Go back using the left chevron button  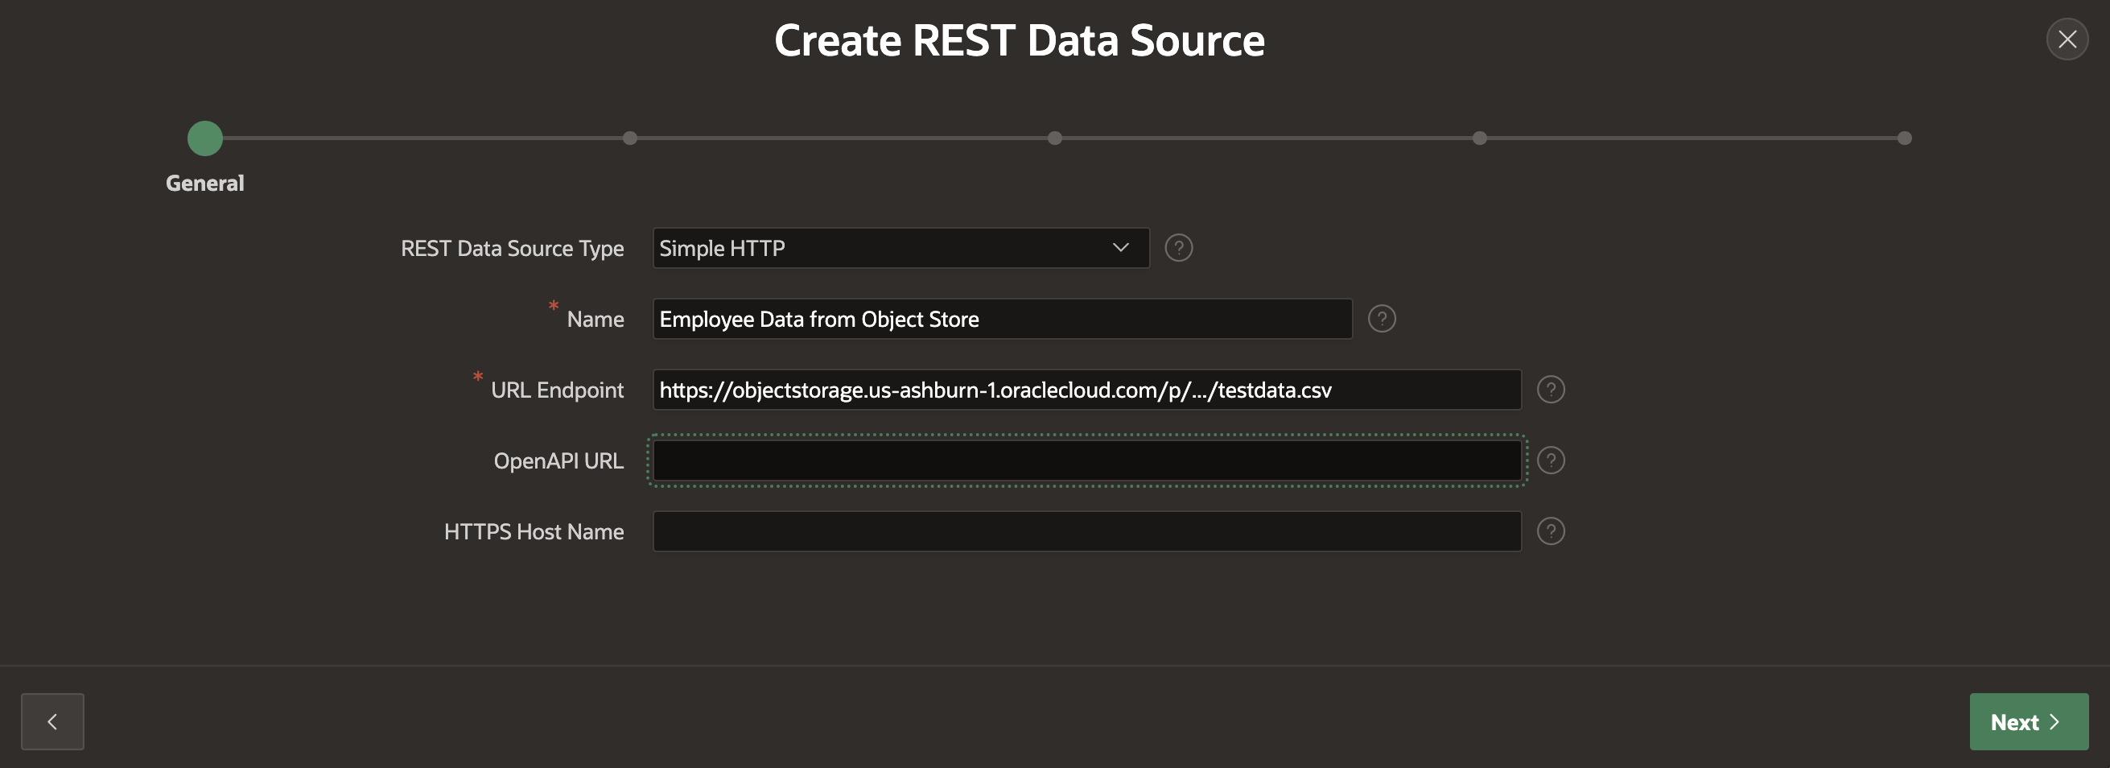click(x=52, y=721)
